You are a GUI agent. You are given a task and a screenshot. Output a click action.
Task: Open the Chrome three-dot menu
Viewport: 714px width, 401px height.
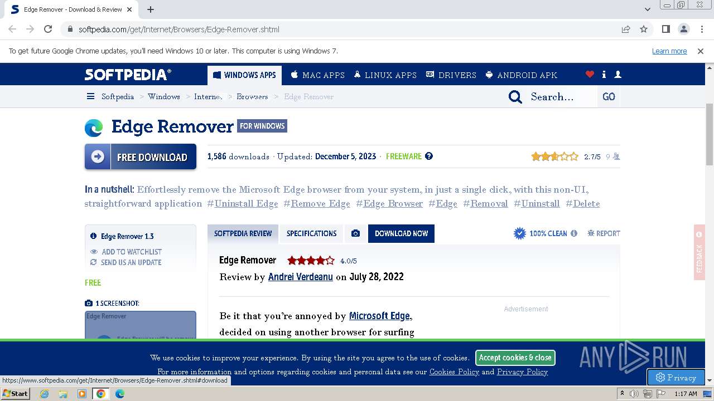pyautogui.click(x=701, y=29)
